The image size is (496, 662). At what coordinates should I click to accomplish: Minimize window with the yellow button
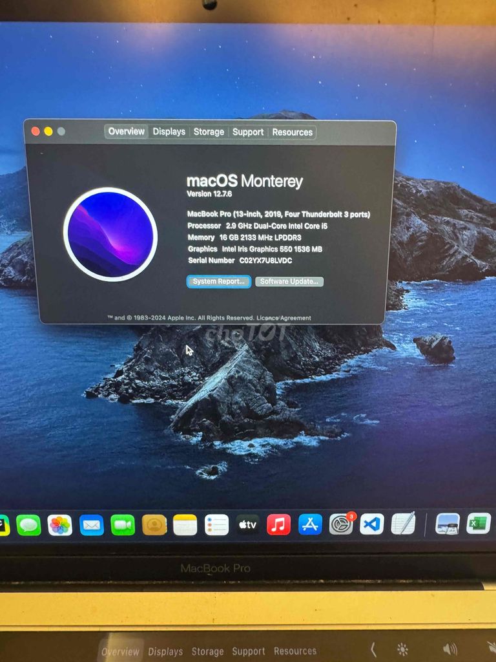[48, 131]
